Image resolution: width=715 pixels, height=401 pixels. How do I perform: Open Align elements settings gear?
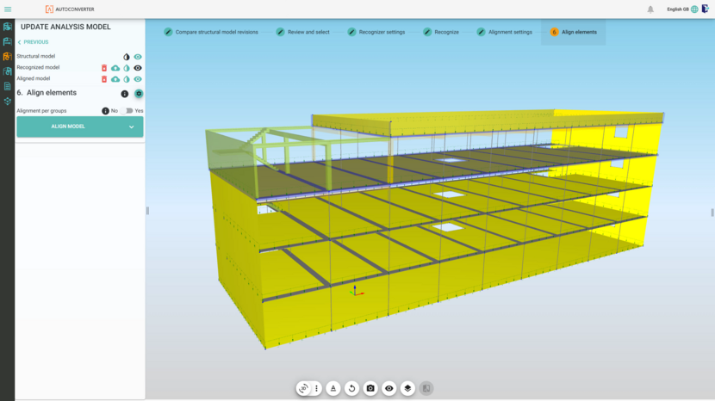(x=139, y=94)
